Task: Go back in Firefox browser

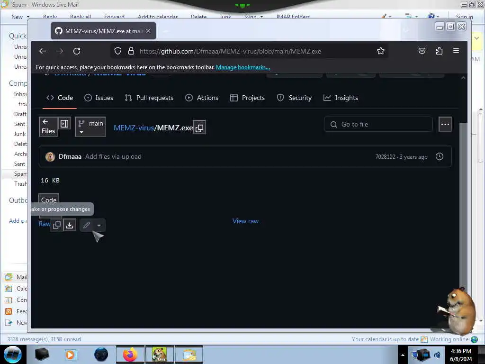Action: pyautogui.click(x=43, y=51)
